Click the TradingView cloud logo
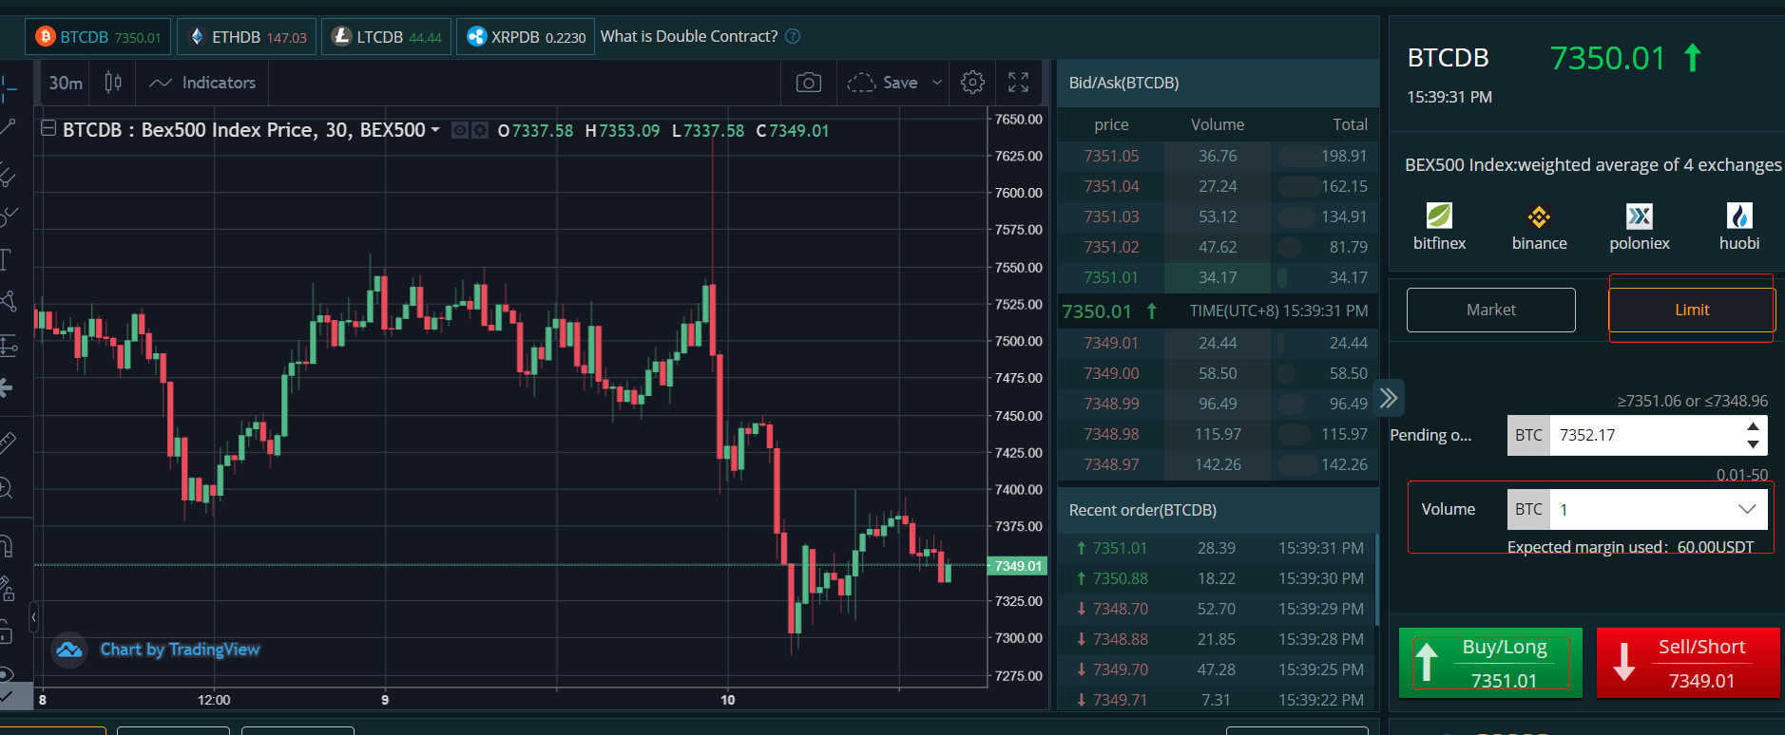1785x735 pixels. pos(68,650)
